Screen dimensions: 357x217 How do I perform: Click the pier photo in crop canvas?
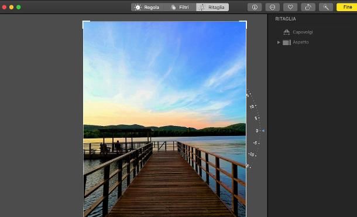click(164, 119)
